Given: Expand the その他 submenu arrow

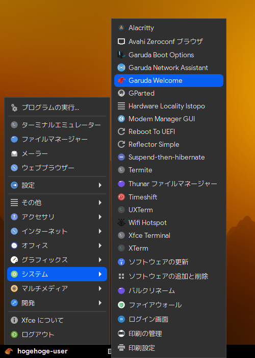Looking at the screenshot, I should [x=100, y=203].
